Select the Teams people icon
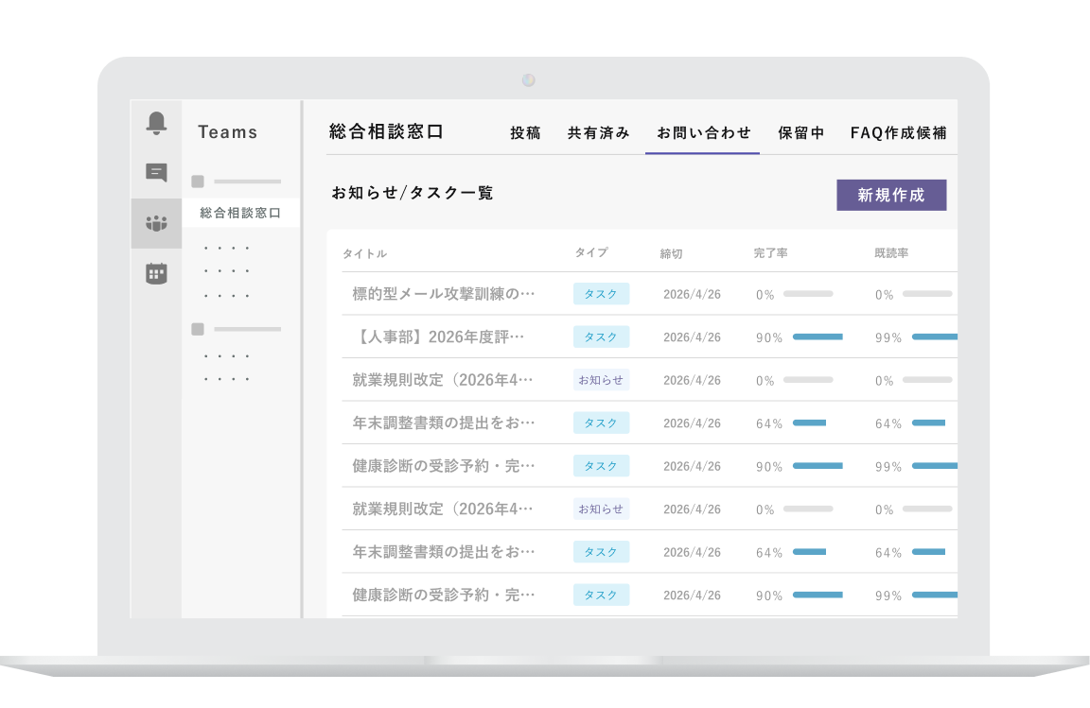This screenshot has width=1090, height=708. pyautogui.click(x=156, y=223)
